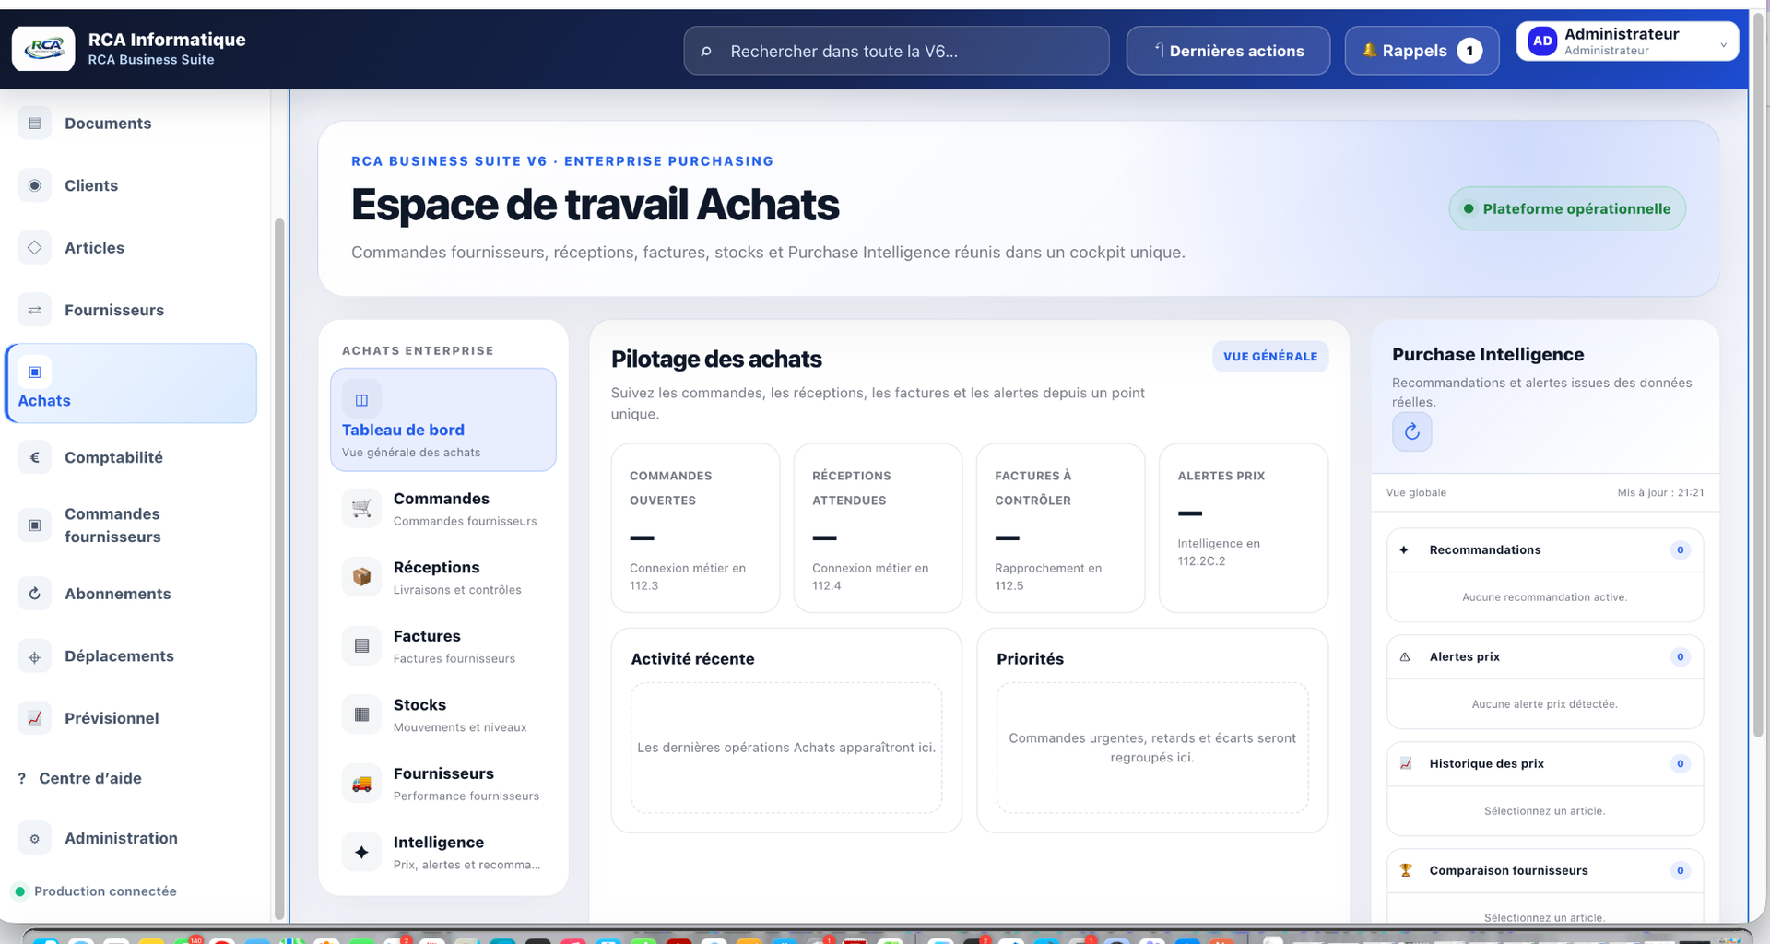Click the Prévisionnel chart icon

[x=35, y=718]
